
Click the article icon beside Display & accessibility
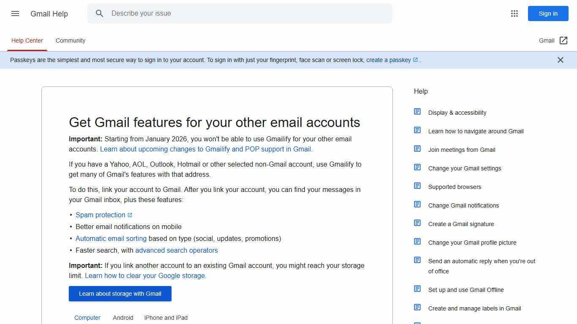coord(417,111)
